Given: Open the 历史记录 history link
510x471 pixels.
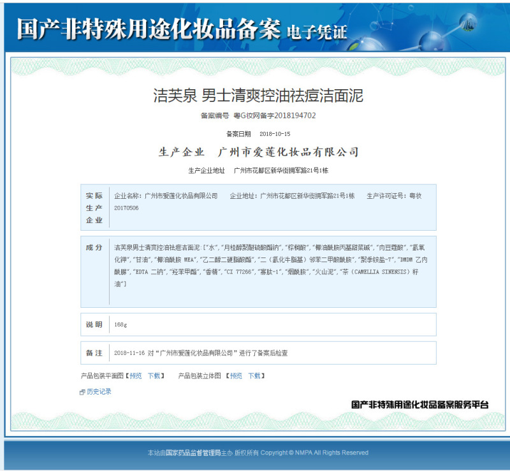Looking at the screenshot, I should (99, 391).
